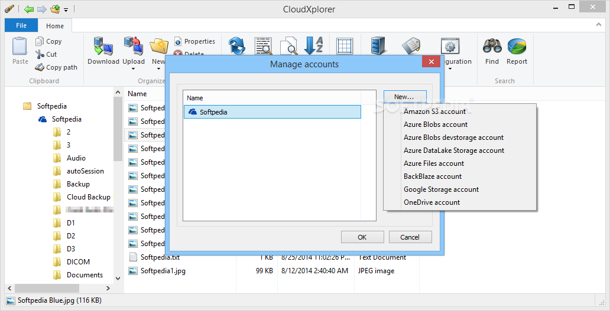Choose Azure Blobs devstorage account

(460, 138)
